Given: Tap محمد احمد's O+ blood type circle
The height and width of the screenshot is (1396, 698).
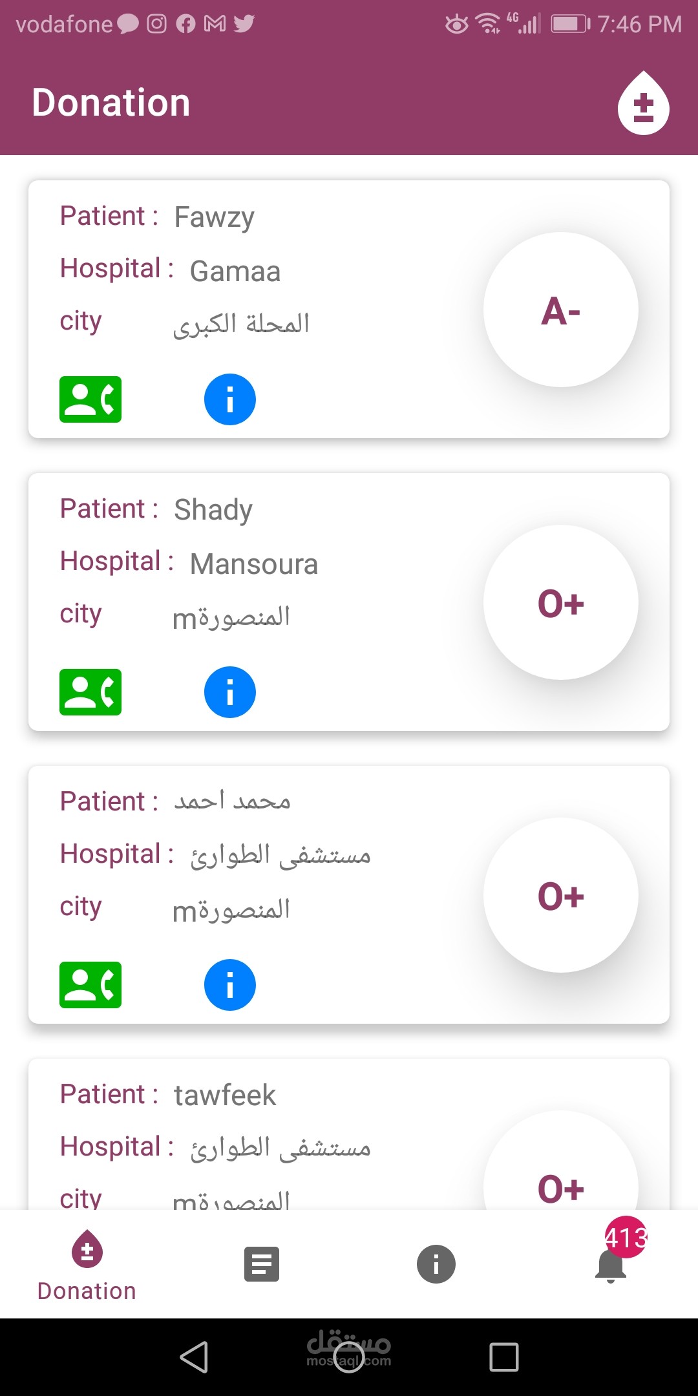Looking at the screenshot, I should point(561,896).
